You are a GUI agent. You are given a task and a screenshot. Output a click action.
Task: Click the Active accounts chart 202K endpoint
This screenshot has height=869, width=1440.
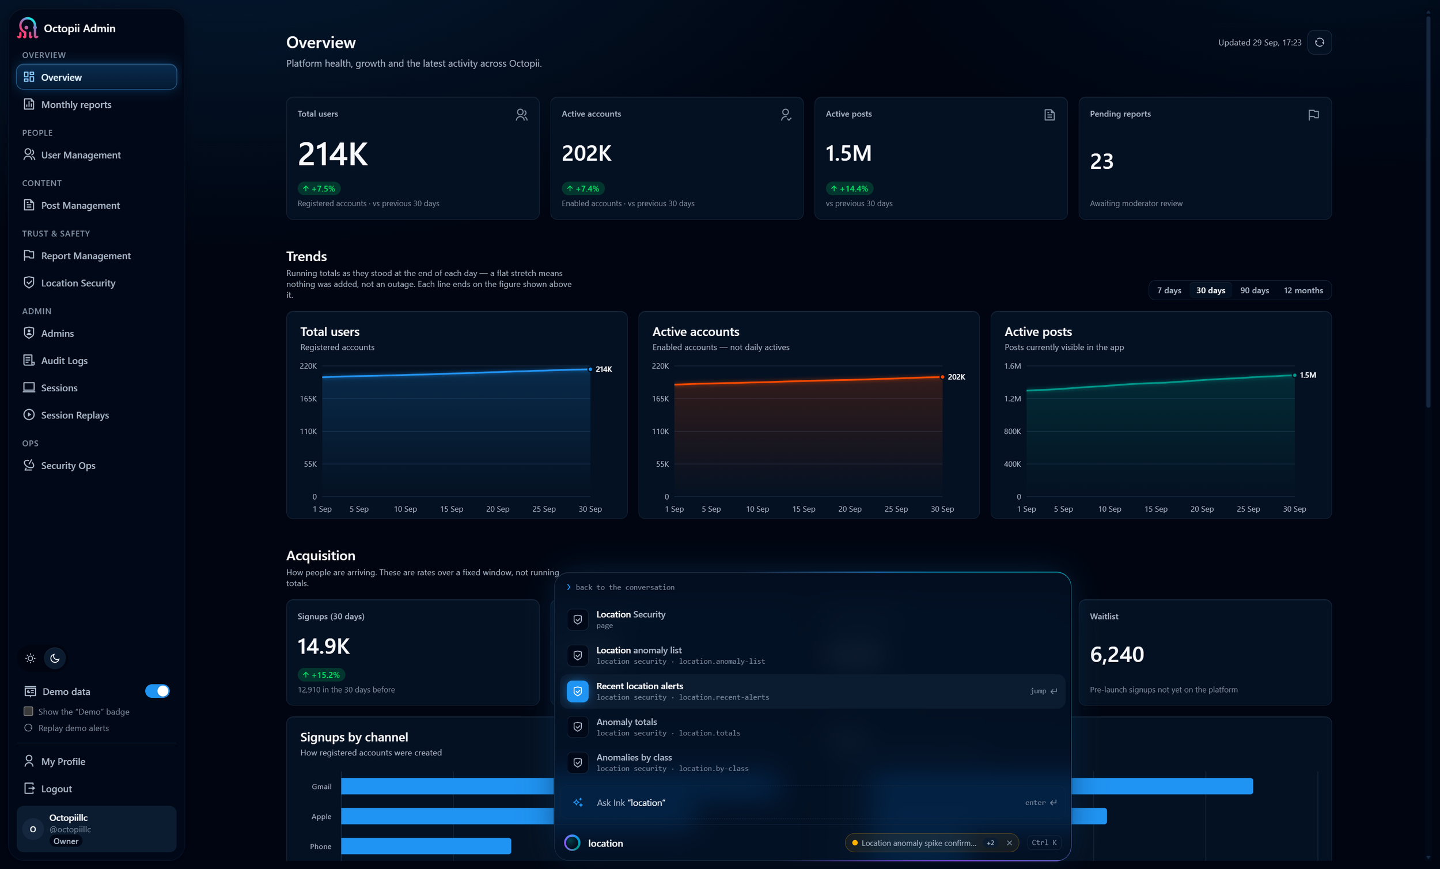[942, 377]
